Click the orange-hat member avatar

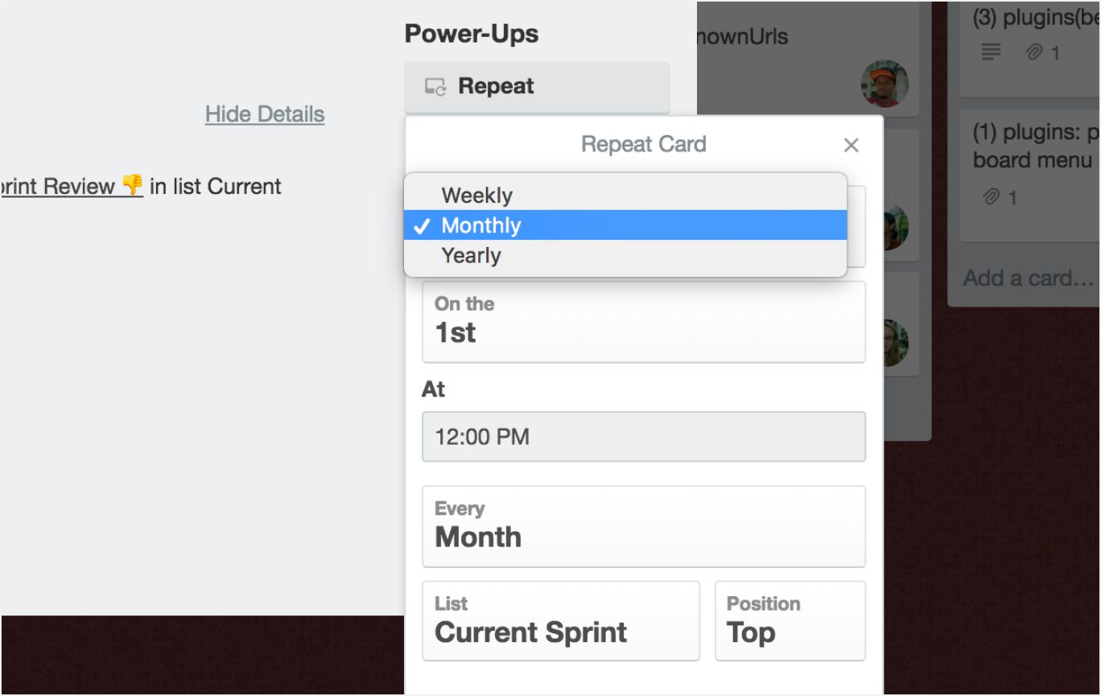(885, 84)
